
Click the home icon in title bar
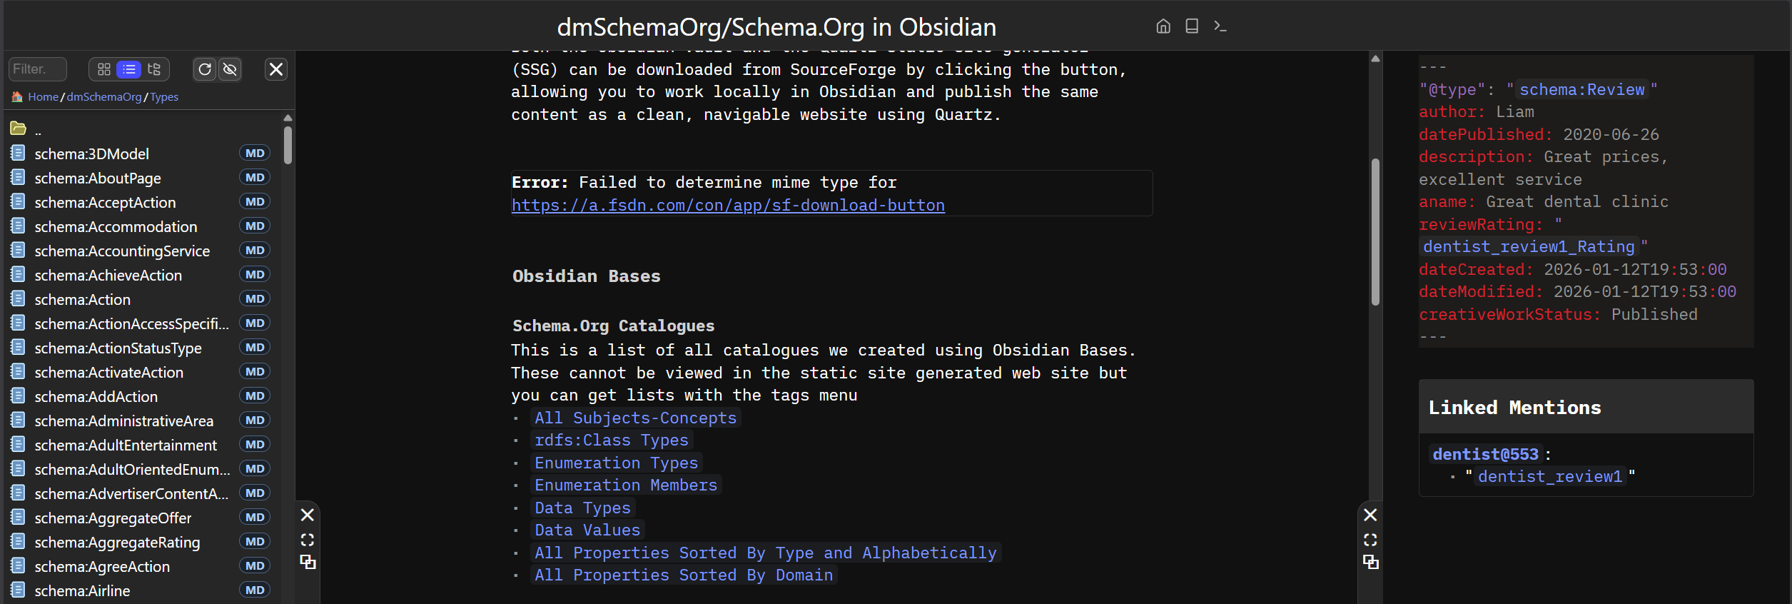(x=1163, y=26)
